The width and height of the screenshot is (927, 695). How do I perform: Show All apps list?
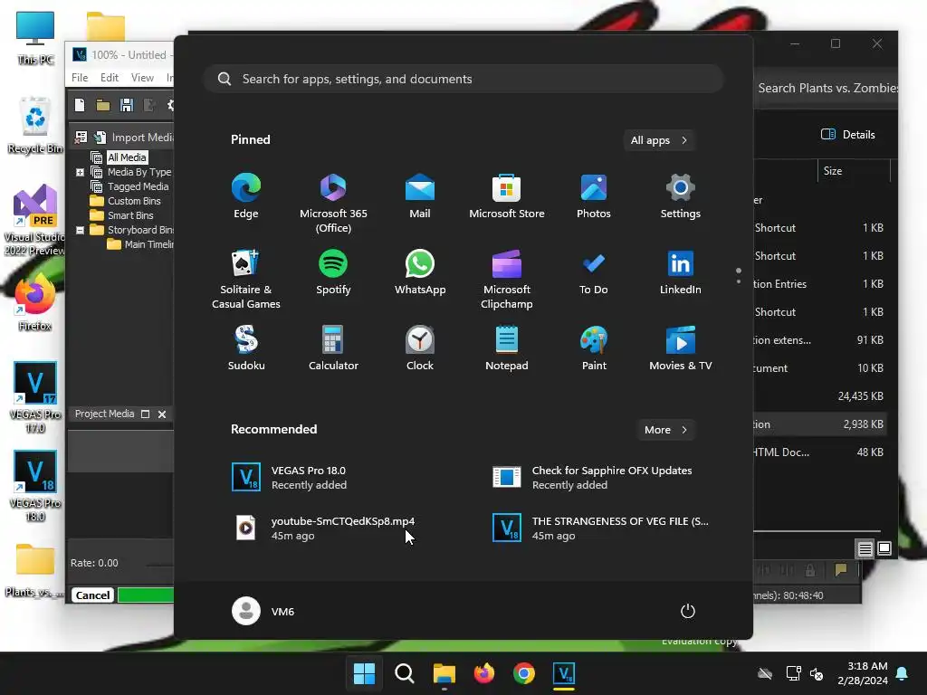point(659,140)
